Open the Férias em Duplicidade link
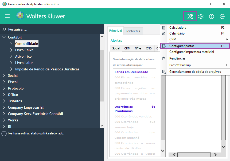 coord(131,72)
